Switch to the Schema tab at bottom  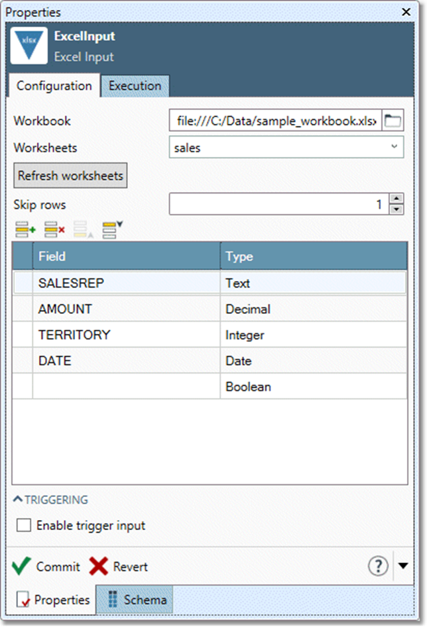[x=135, y=600]
